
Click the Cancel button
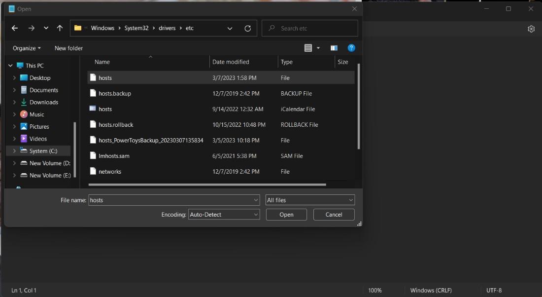pyautogui.click(x=334, y=215)
